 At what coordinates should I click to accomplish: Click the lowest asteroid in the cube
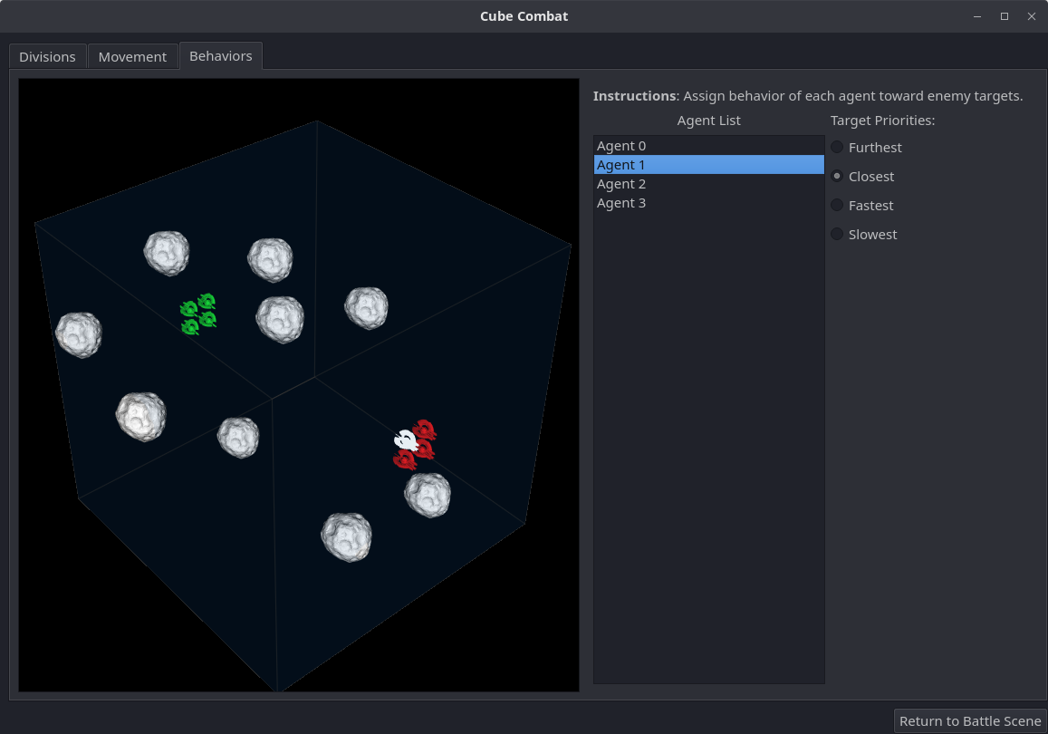pos(347,536)
